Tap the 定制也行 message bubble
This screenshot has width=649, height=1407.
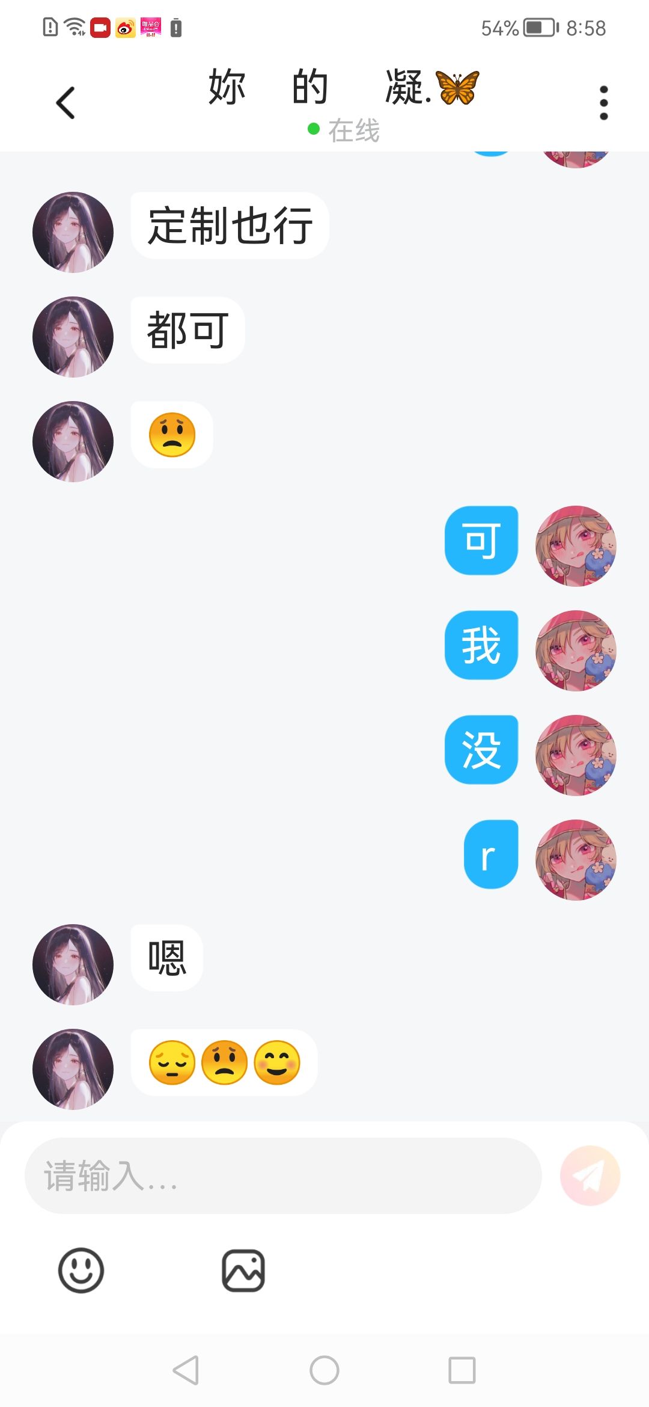click(x=230, y=225)
